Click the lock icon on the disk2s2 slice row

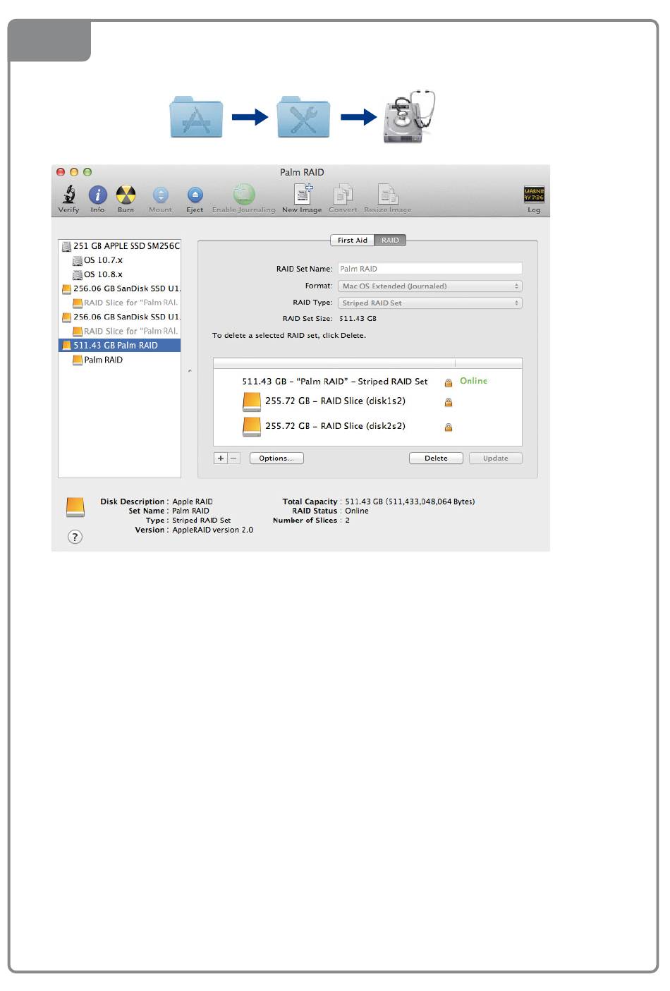(449, 427)
